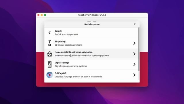Expand Home assistants and home automation chevron
Image resolution: width=184 pixels, height=104 pixels.
[134, 54]
